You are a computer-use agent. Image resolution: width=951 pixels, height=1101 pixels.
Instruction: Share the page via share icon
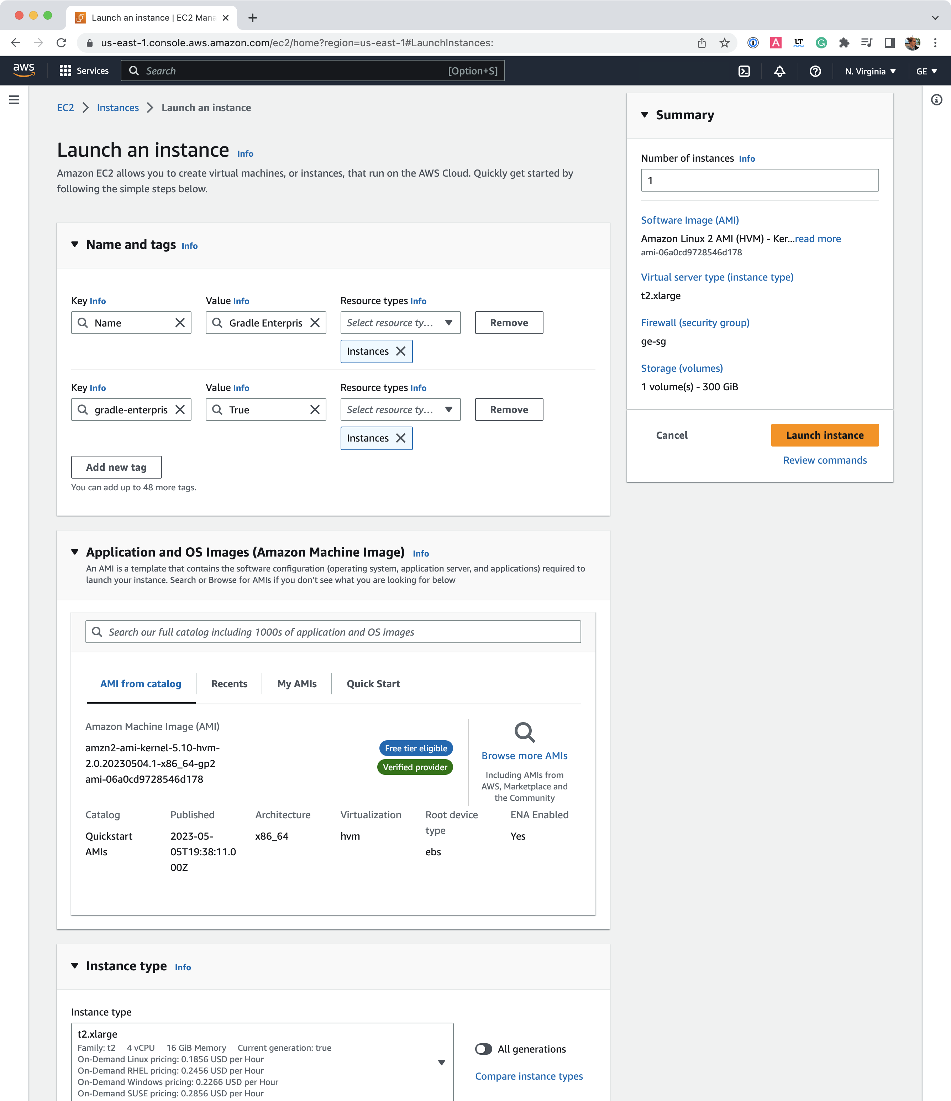[x=702, y=43]
